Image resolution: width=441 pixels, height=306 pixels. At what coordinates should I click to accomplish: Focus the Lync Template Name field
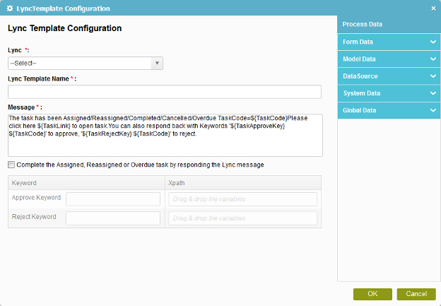[165, 92]
